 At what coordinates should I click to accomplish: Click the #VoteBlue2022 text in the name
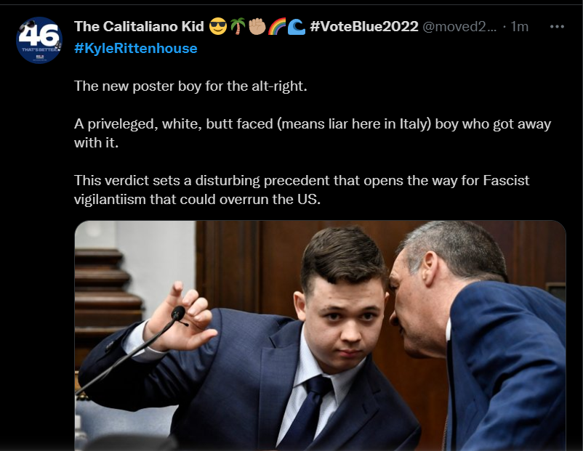tap(364, 26)
